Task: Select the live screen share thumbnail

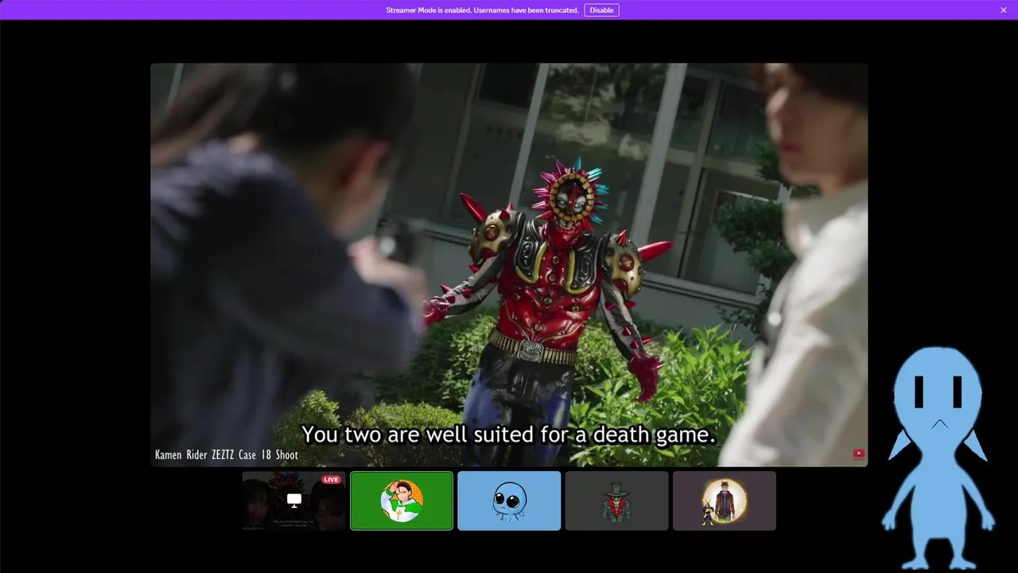Action: coord(294,501)
